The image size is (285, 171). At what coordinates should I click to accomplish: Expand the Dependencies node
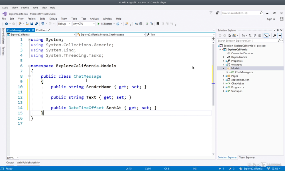[x=223, y=57]
